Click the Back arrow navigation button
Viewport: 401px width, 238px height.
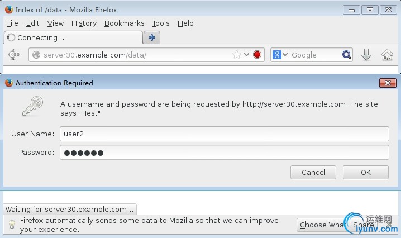(14, 55)
